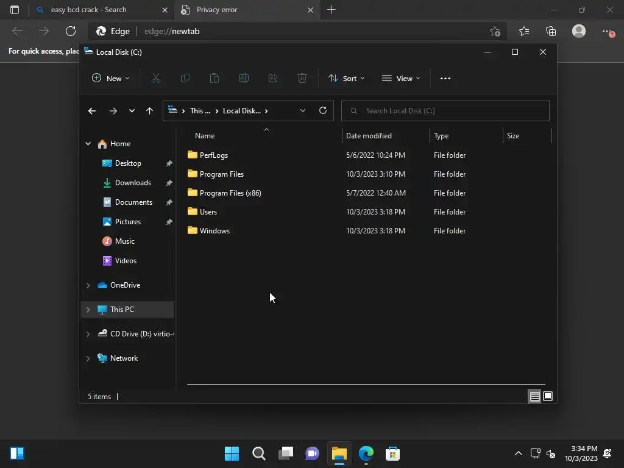Open Microsoft Store from the taskbar
This screenshot has width=624, height=468.
tap(393, 453)
